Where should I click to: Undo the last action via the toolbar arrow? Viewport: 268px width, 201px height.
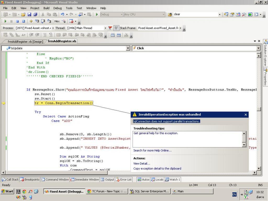[62, 15]
